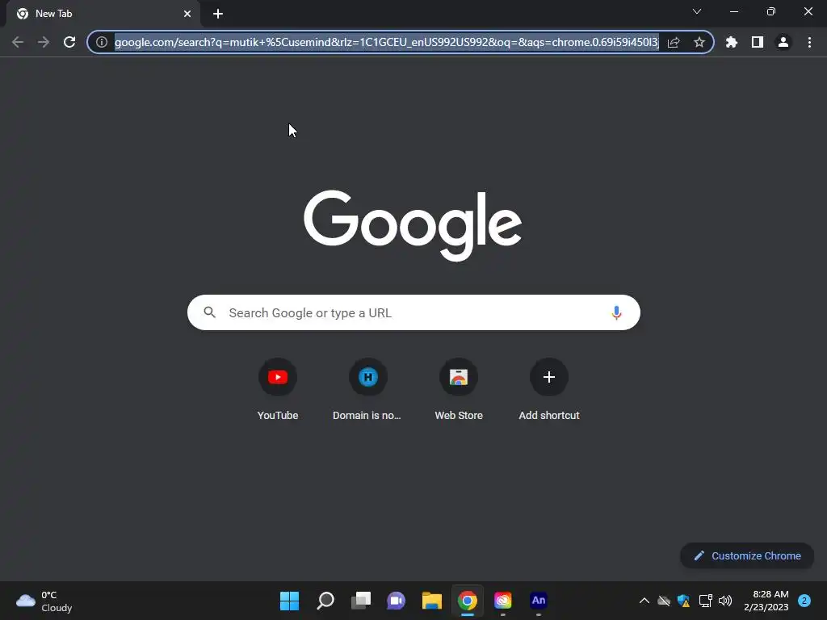Open the Web Store shortcut
Viewport: 827px width, 620px height.
(x=459, y=389)
